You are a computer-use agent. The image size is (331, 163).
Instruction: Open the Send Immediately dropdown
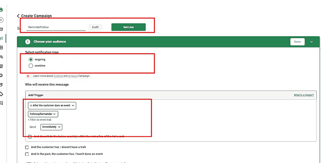coord(51,127)
